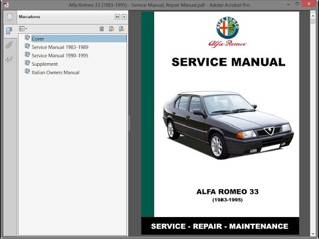Open the Page Thumbnails panel icon

click(x=9, y=17)
